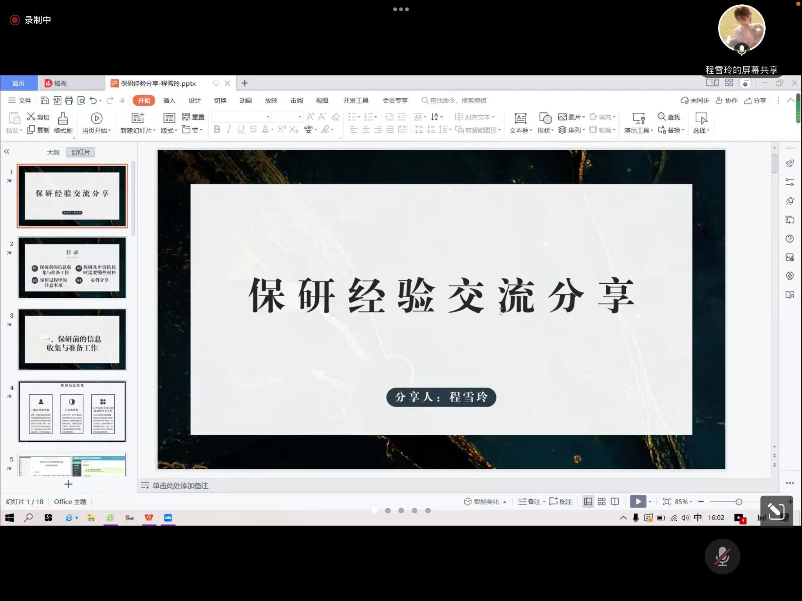Collapse the slide thumbnail panel
Viewport: 802px width, 601px height.
[7, 151]
